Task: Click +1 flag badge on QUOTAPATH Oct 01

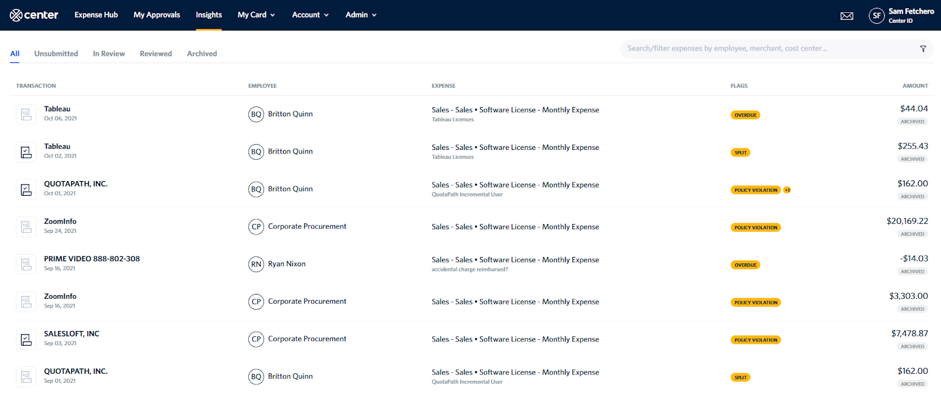Action: click(787, 190)
